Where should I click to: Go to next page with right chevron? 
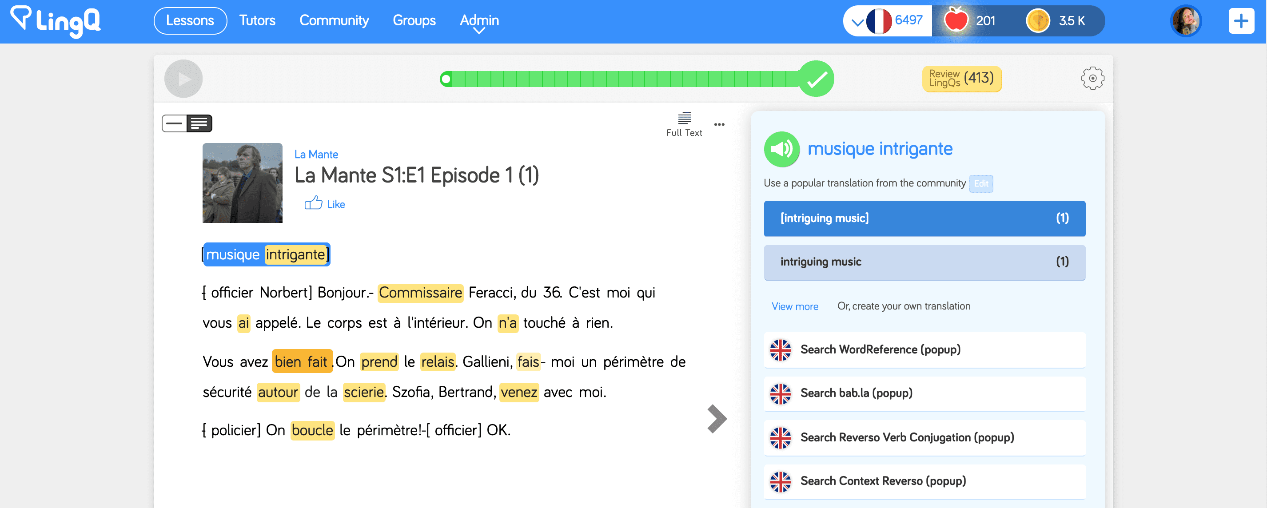pos(717,418)
